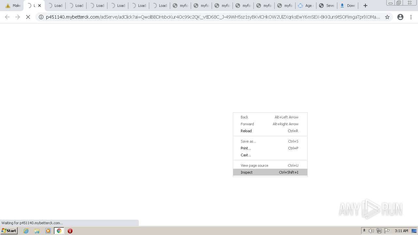Screen dimensions: 418x235
Task: Switch to the third Load tab
Action: point(96,6)
